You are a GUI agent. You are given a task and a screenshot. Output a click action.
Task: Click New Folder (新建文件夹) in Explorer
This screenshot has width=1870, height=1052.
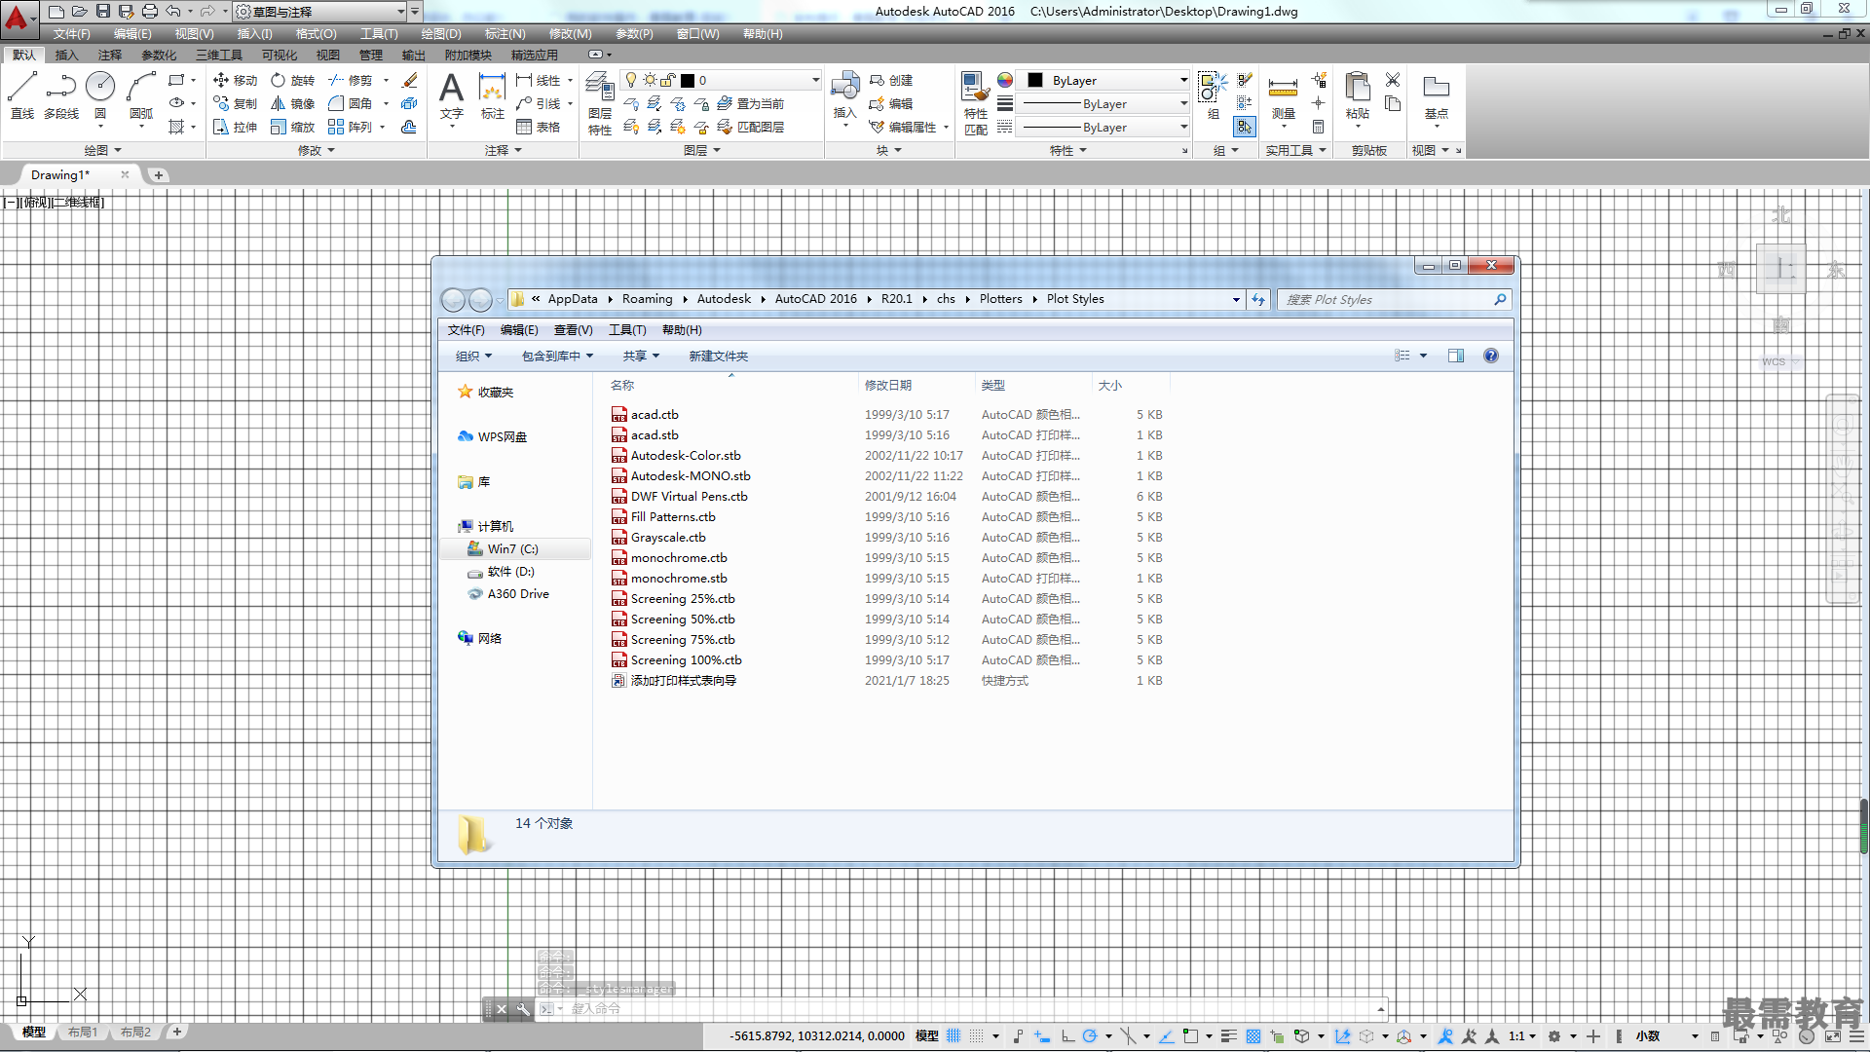(719, 356)
